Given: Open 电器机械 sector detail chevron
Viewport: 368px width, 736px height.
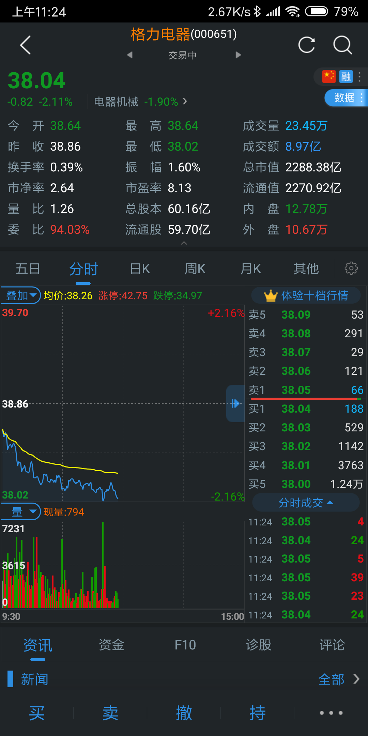Looking at the screenshot, I should [x=185, y=101].
